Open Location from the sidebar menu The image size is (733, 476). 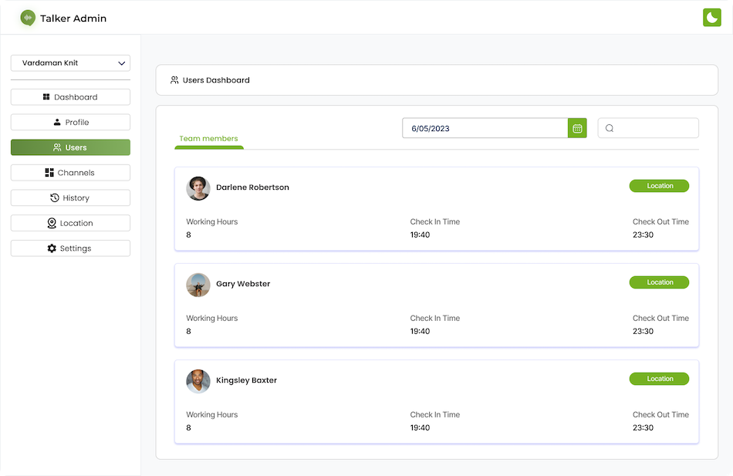[x=70, y=223]
